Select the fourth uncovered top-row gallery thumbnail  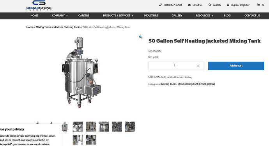(x=117, y=127)
